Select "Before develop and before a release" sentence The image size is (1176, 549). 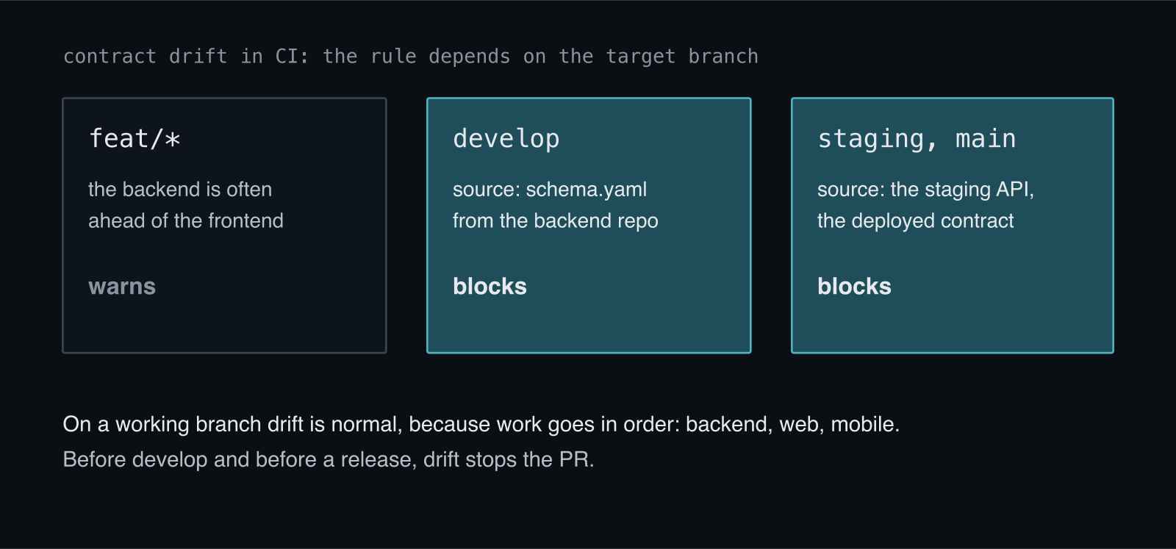tap(329, 460)
